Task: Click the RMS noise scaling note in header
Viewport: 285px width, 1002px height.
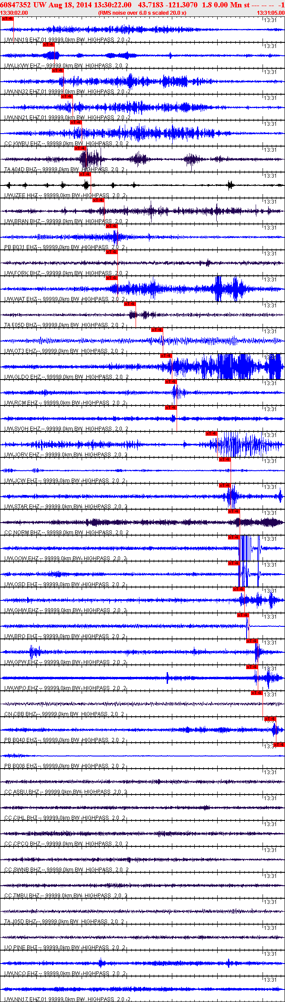Action: coord(142,13)
